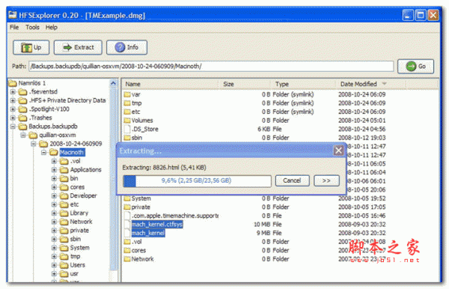Open the Info button
449x289 pixels.
(x=126, y=47)
